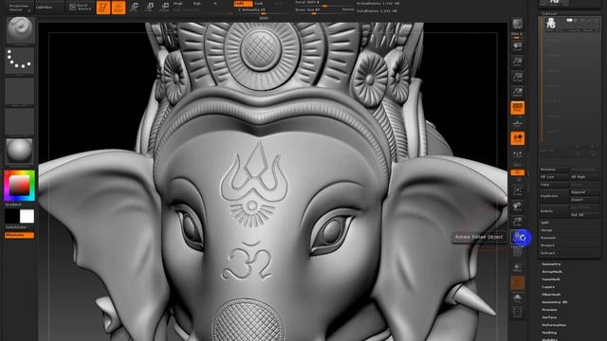Open LightBox browser
This screenshot has height=341, width=607.
coord(48,8)
